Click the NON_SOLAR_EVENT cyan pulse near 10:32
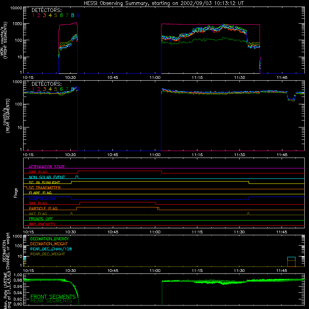This screenshot has width=309, height=309. pyautogui.click(x=77, y=177)
